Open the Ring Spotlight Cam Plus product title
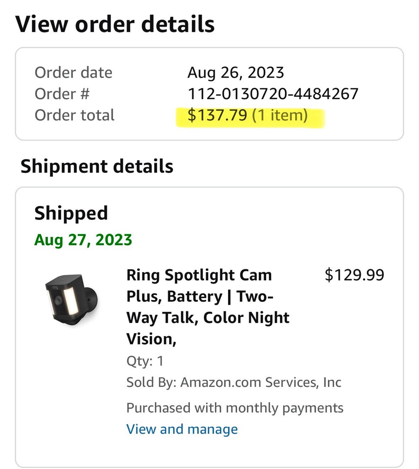The height and width of the screenshot is (469, 419). [208, 307]
